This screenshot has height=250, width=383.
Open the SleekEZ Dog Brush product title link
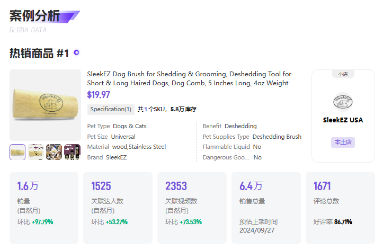(x=189, y=78)
